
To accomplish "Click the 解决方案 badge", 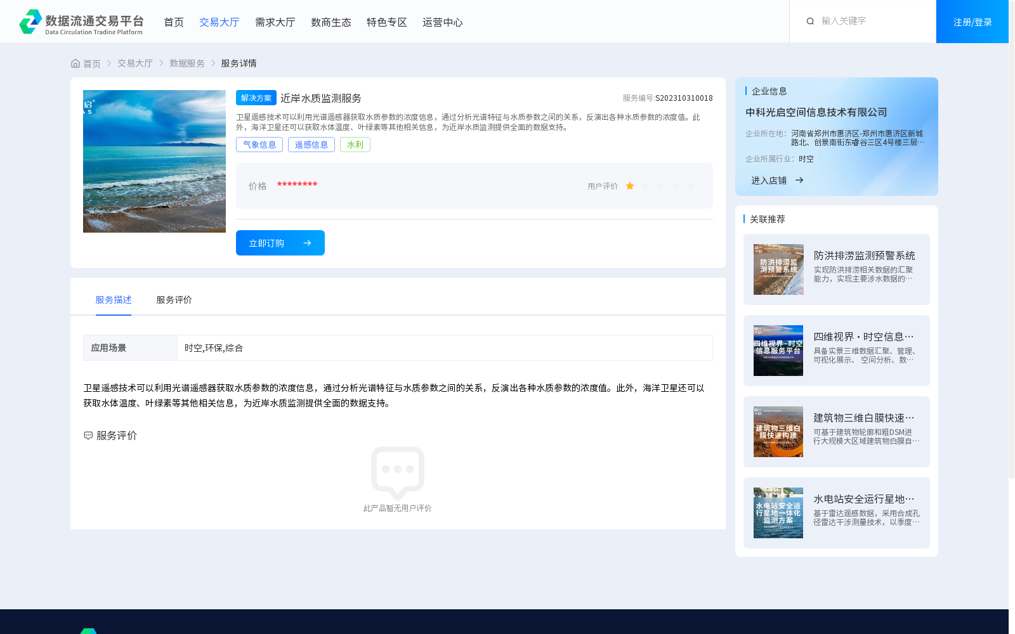I will [256, 98].
